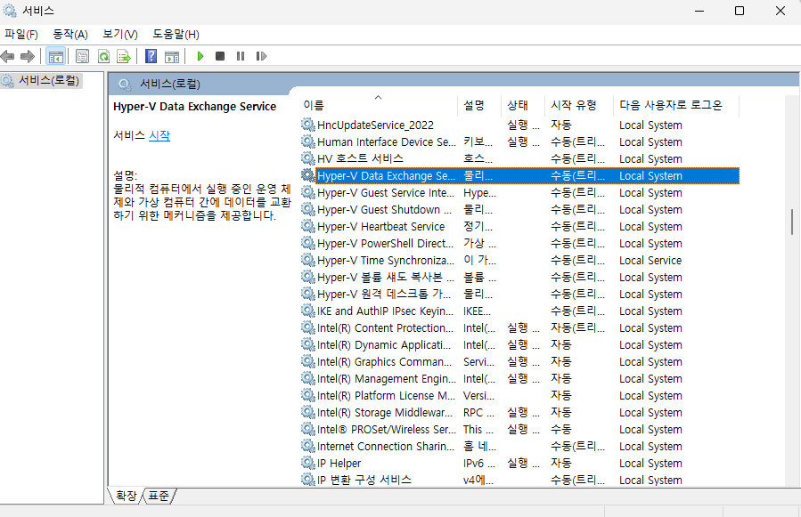Open the Help question-mark toolbar icon

(151, 56)
